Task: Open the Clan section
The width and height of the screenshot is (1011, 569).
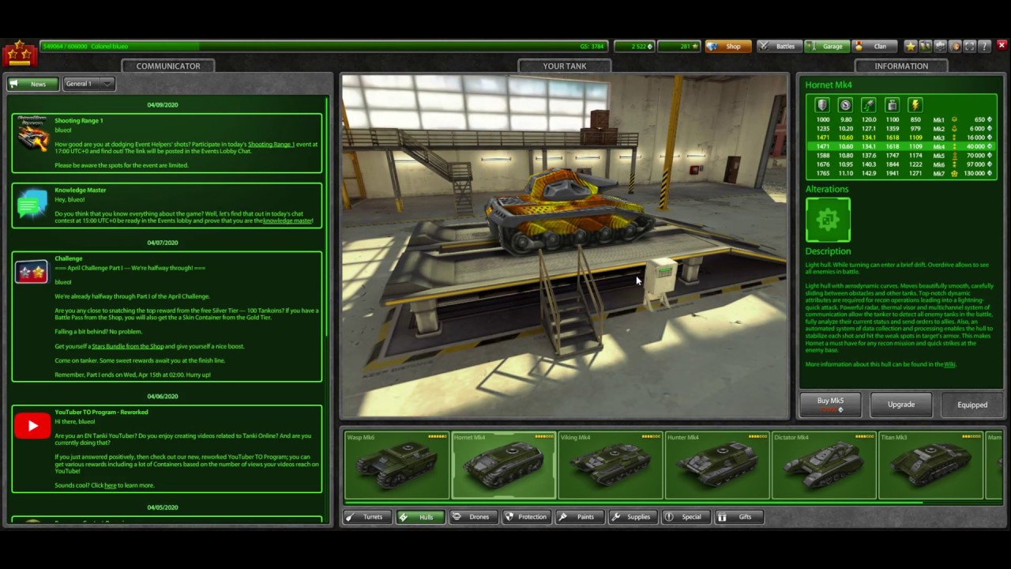Action: pyautogui.click(x=874, y=47)
